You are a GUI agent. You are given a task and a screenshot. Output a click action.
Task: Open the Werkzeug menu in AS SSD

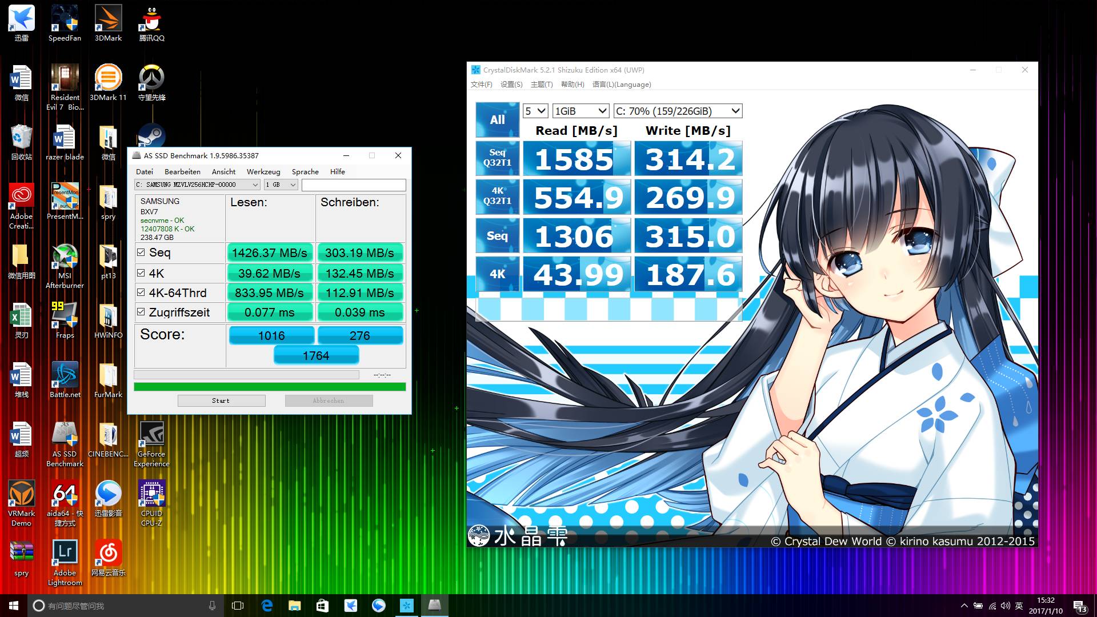(x=263, y=171)
